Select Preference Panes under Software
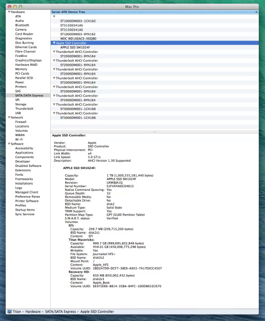265x321 pixels. point(27,197)
